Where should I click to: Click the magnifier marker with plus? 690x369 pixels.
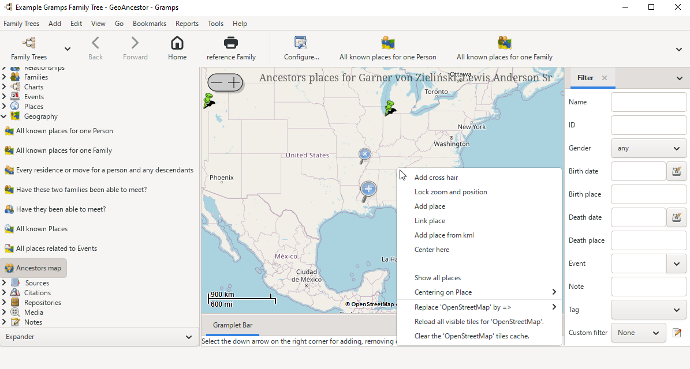click(x=368, y=191)
